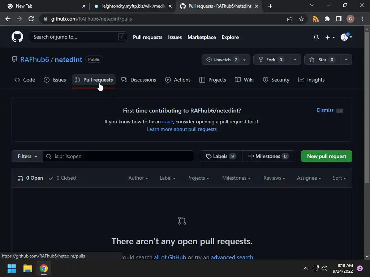Image resolution: width=370 pixels, height=277 pixels.
Task: Open the Discussions tab
Action: pos(139,80)
